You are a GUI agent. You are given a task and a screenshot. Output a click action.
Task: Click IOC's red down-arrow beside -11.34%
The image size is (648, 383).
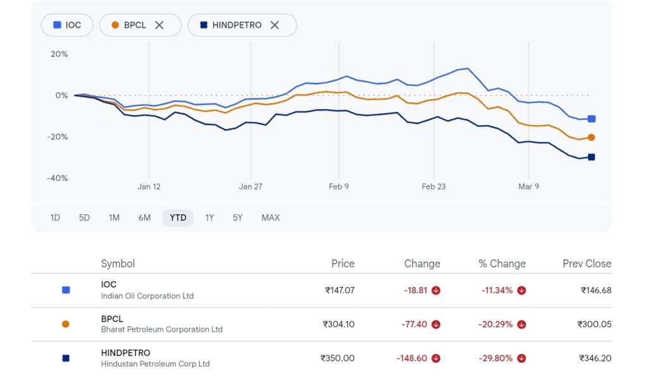pyautogui.click(x=521, y=291)
